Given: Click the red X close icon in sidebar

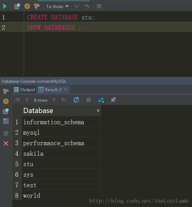Looking at the screenshot, I should 6,143.
